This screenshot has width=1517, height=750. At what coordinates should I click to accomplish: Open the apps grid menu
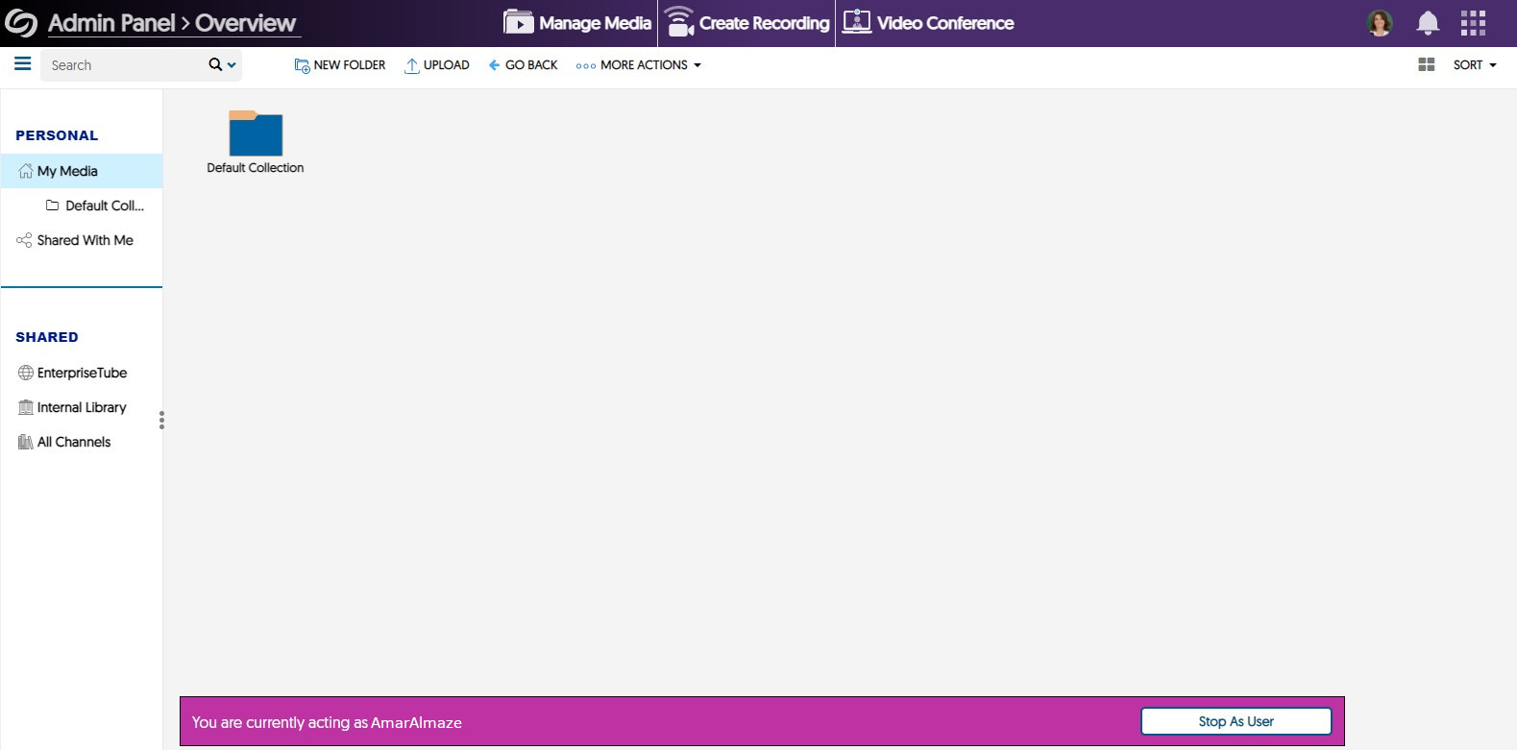point(1473,23)
